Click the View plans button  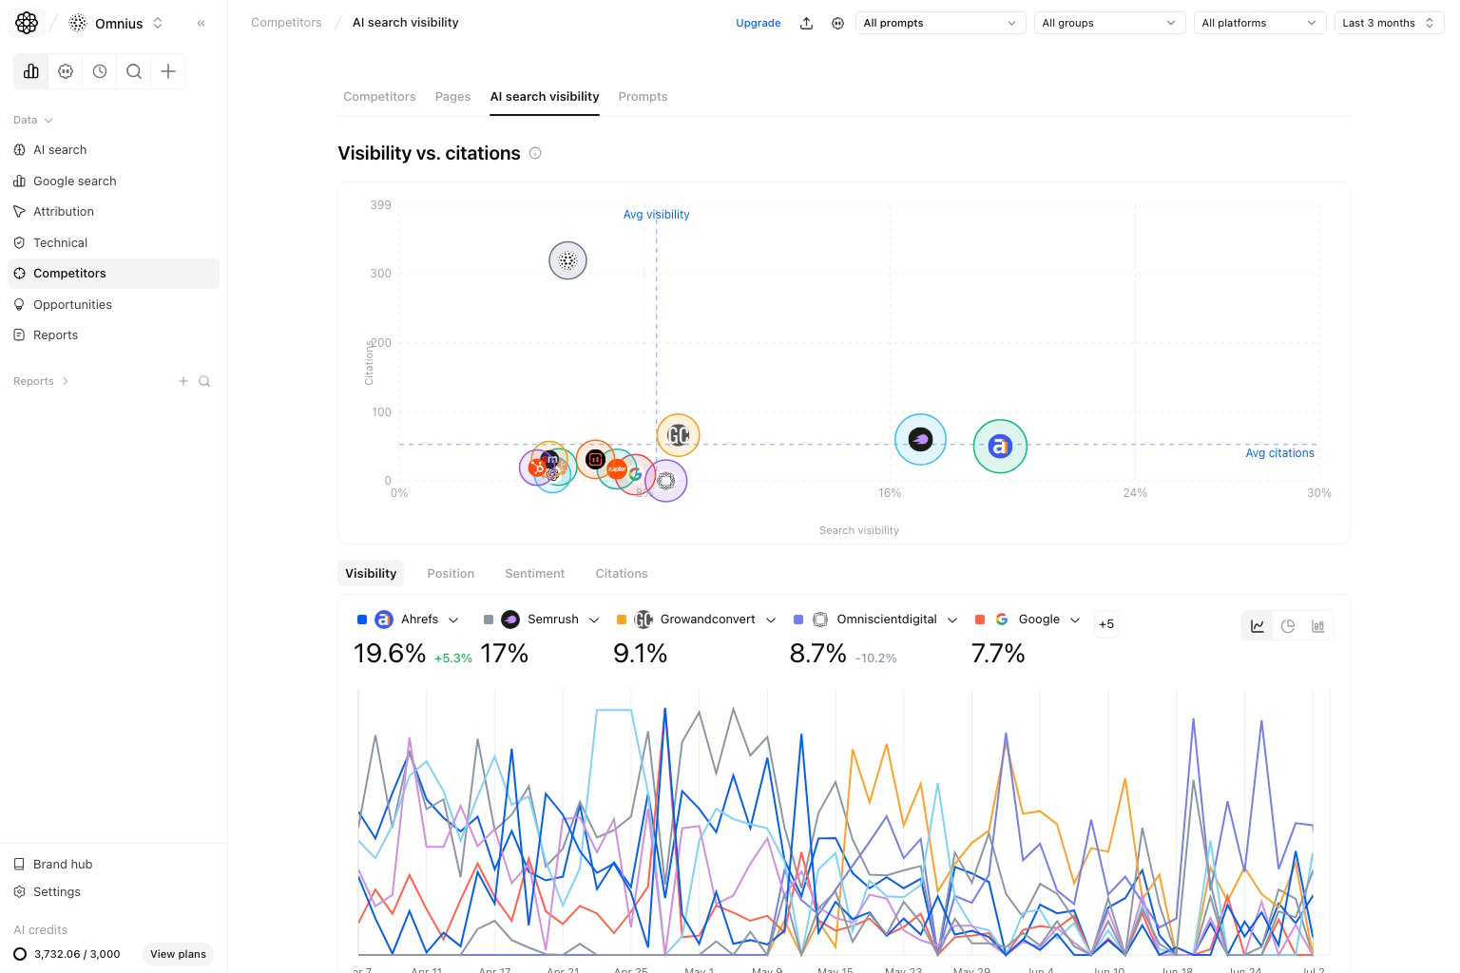coord(178,954)
